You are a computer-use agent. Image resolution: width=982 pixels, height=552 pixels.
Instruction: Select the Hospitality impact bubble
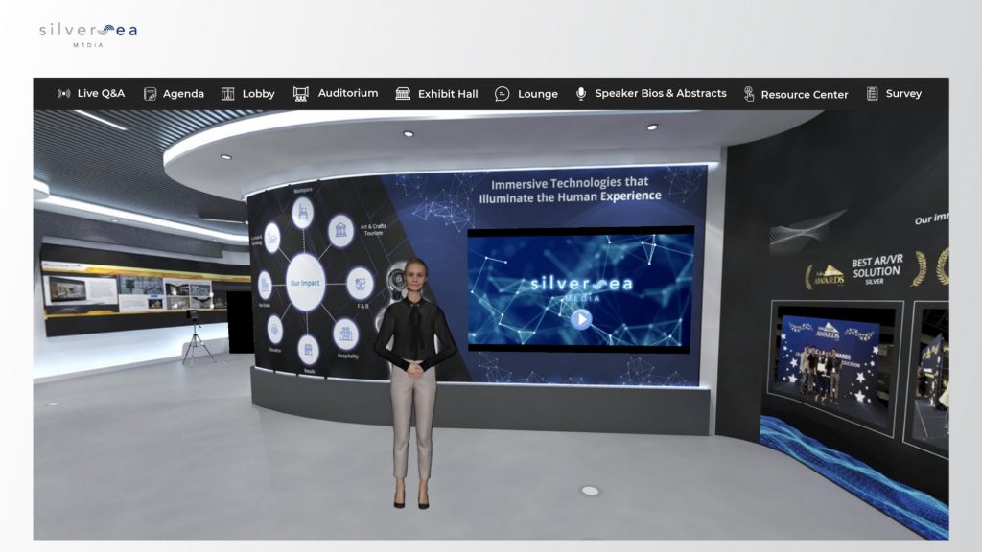coord(345,334)
